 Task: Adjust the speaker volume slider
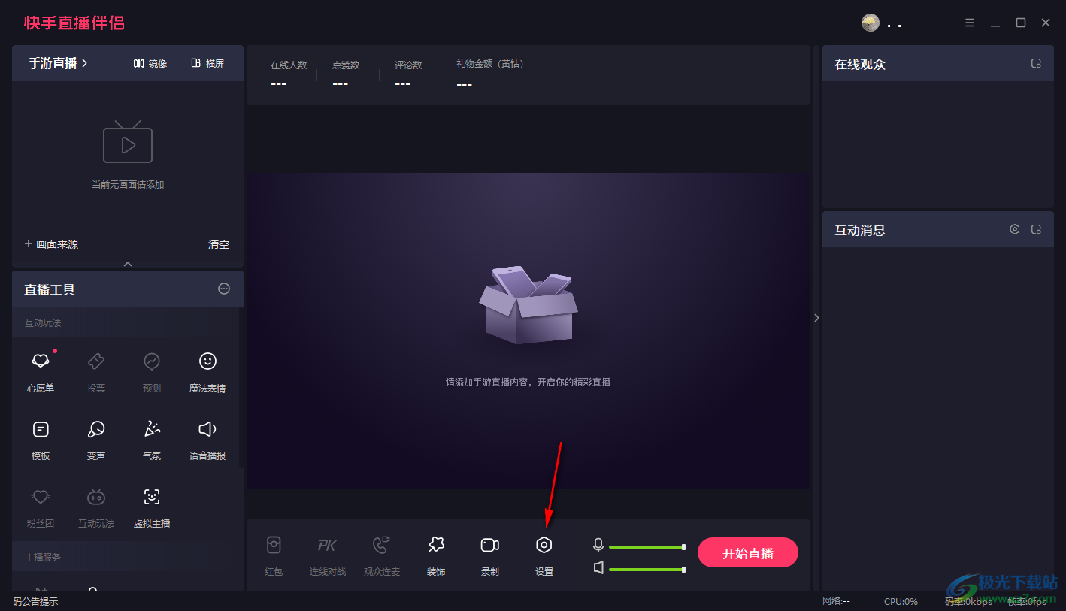647,570
